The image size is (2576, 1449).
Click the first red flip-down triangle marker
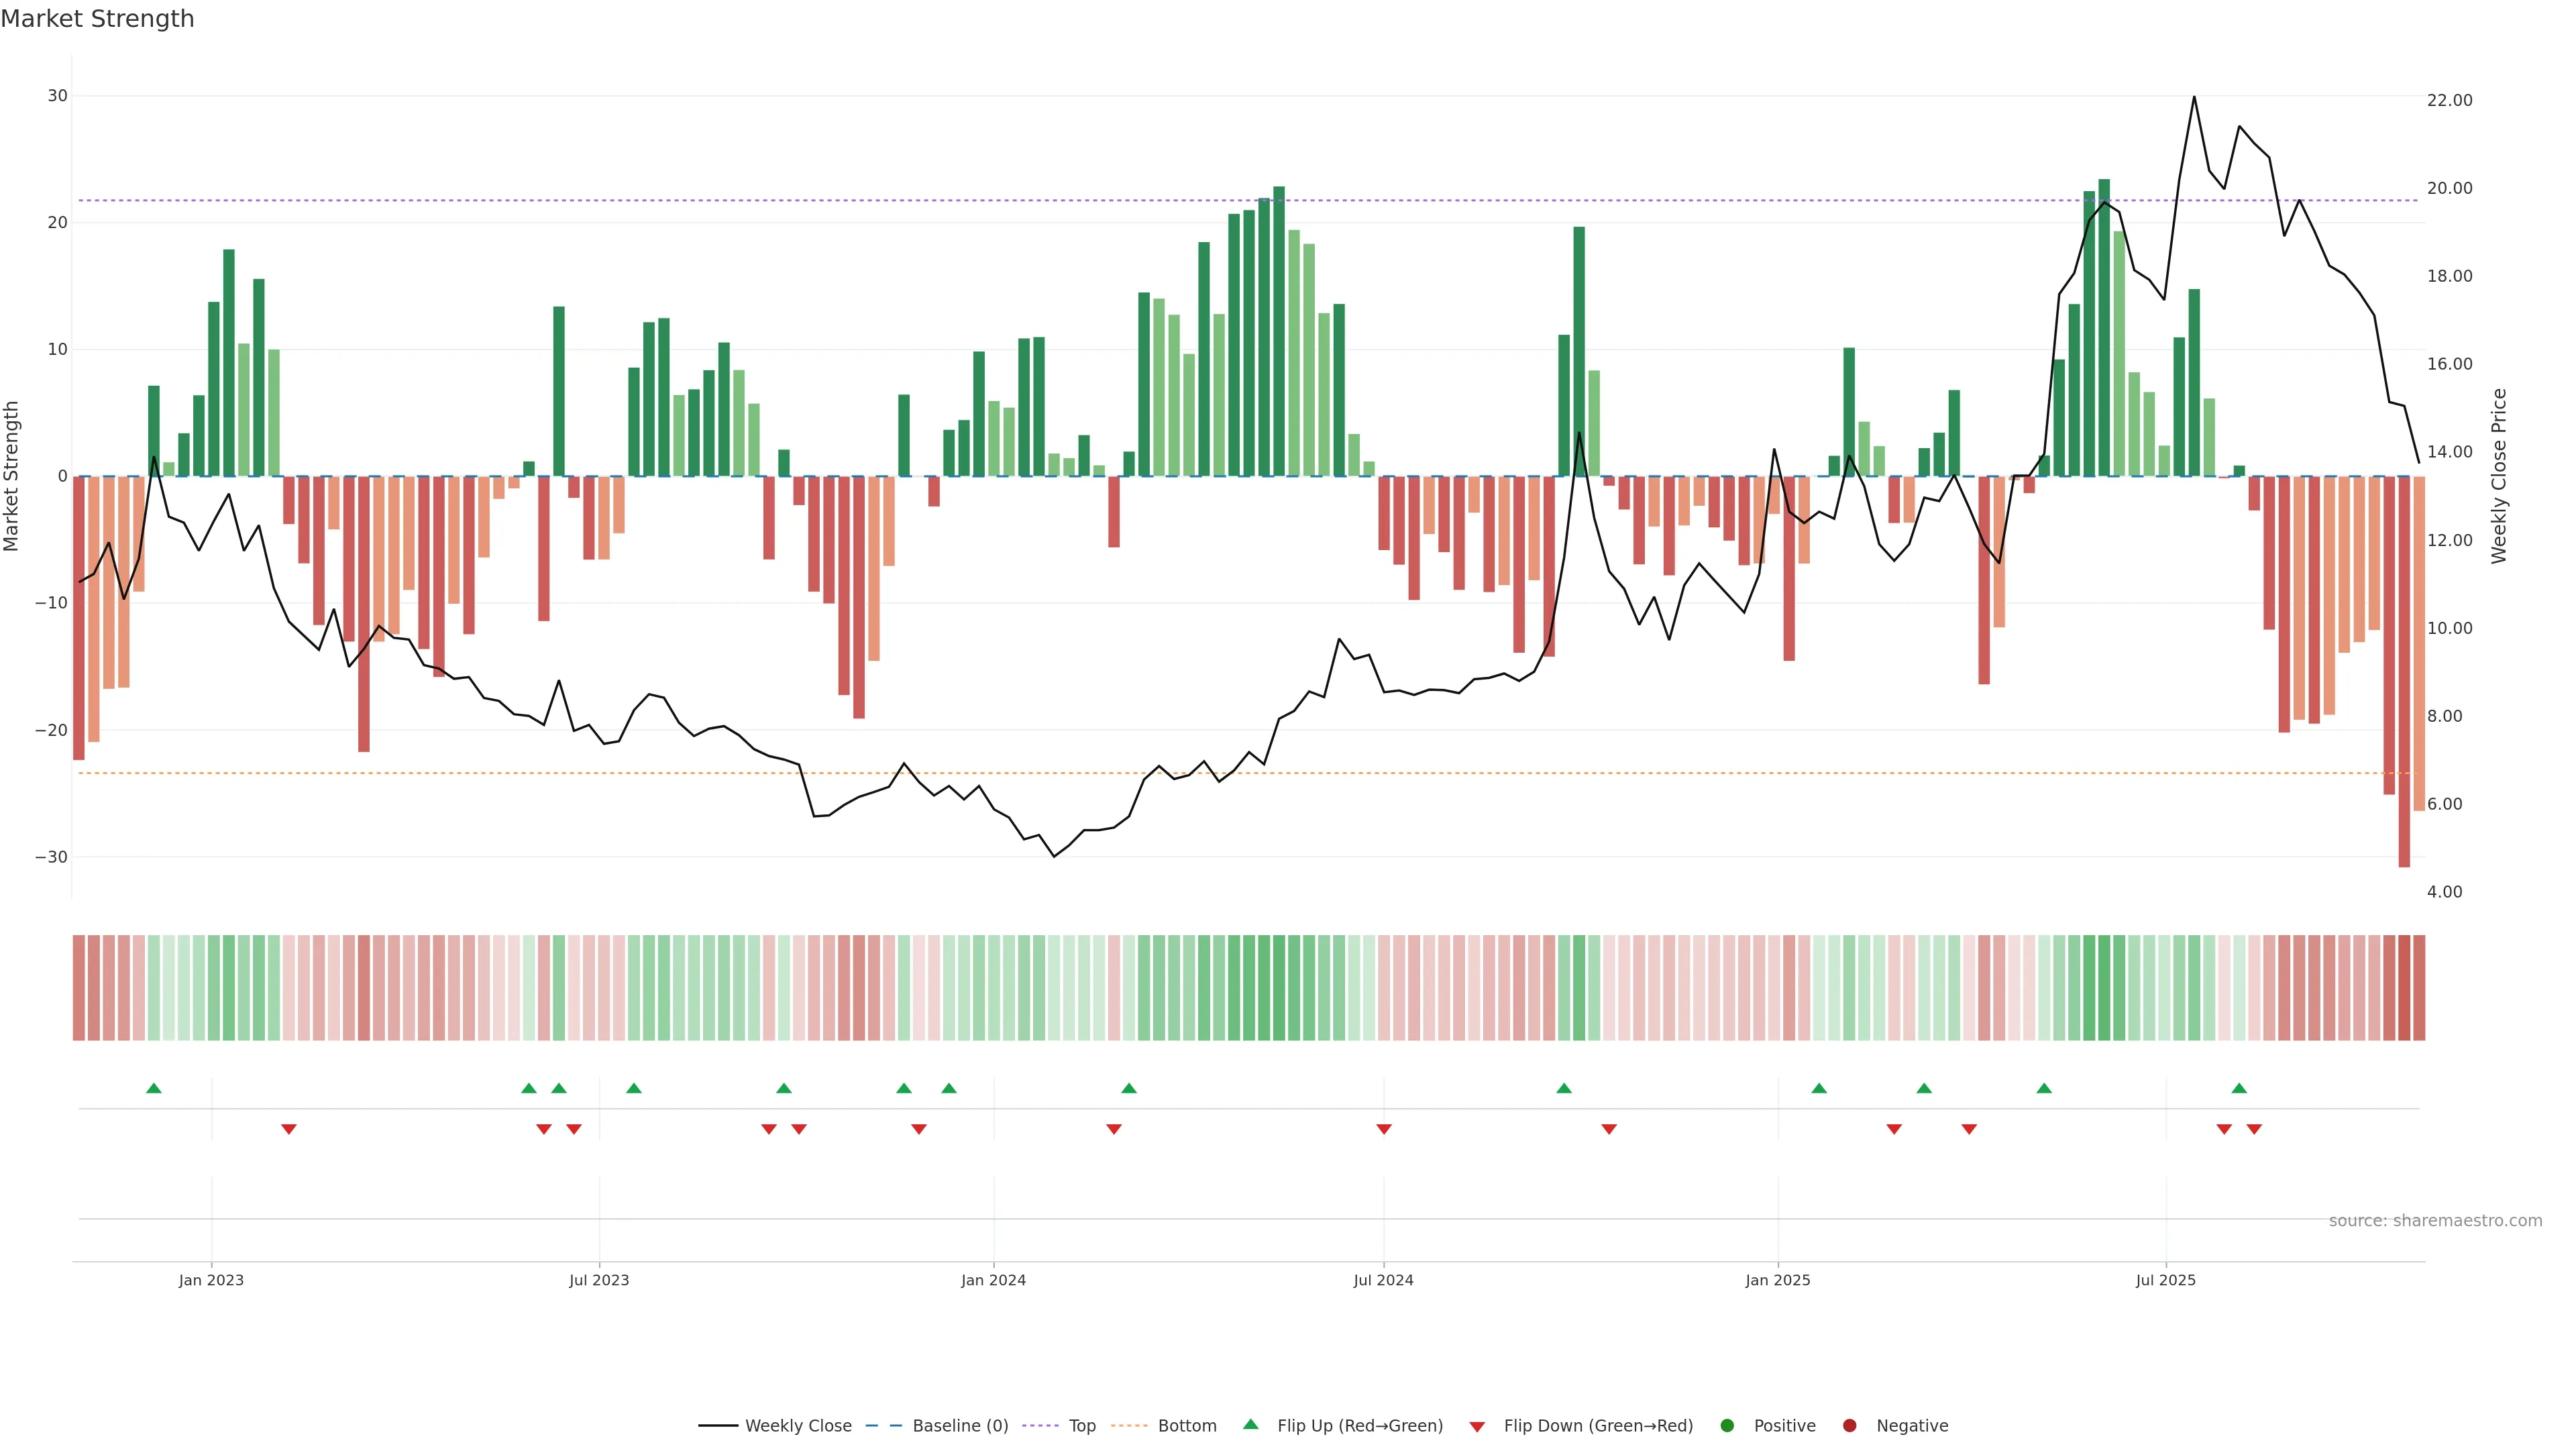coord(289,1129)
